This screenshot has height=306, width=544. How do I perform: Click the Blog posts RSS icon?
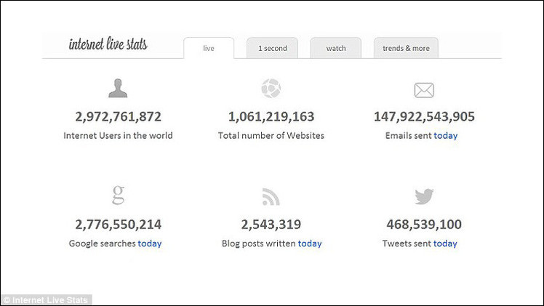[271, 196]
